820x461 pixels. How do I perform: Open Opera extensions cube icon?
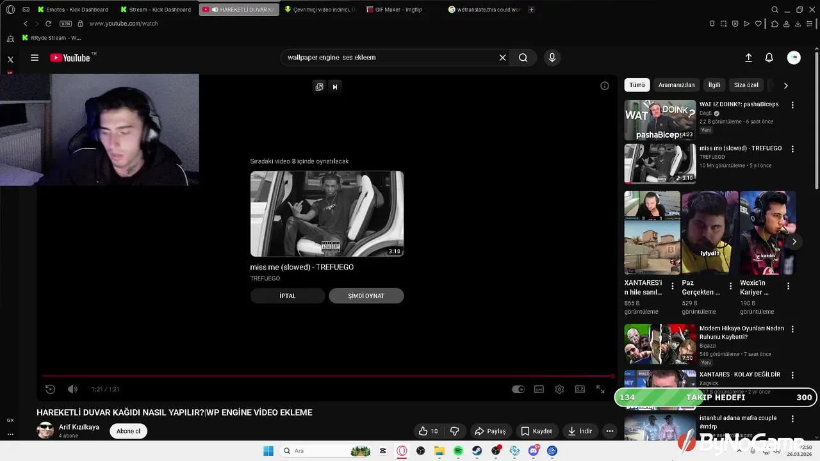pyautogui.click(x=775, y=24)
